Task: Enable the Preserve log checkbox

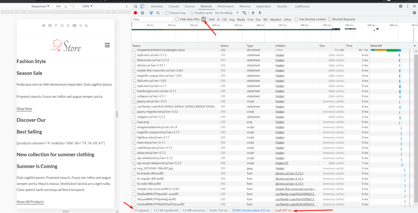Action: pos(167,13)
